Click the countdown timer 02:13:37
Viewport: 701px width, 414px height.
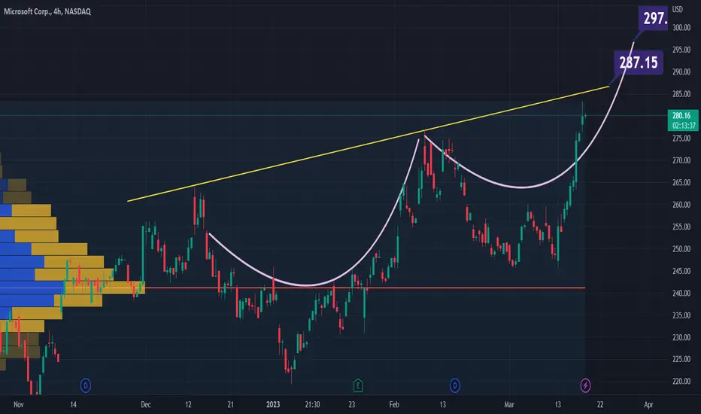click(x=684, y=126)
